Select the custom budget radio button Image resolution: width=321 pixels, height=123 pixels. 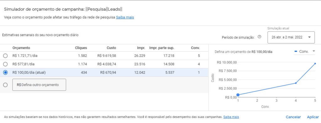[x=6, y=85]
